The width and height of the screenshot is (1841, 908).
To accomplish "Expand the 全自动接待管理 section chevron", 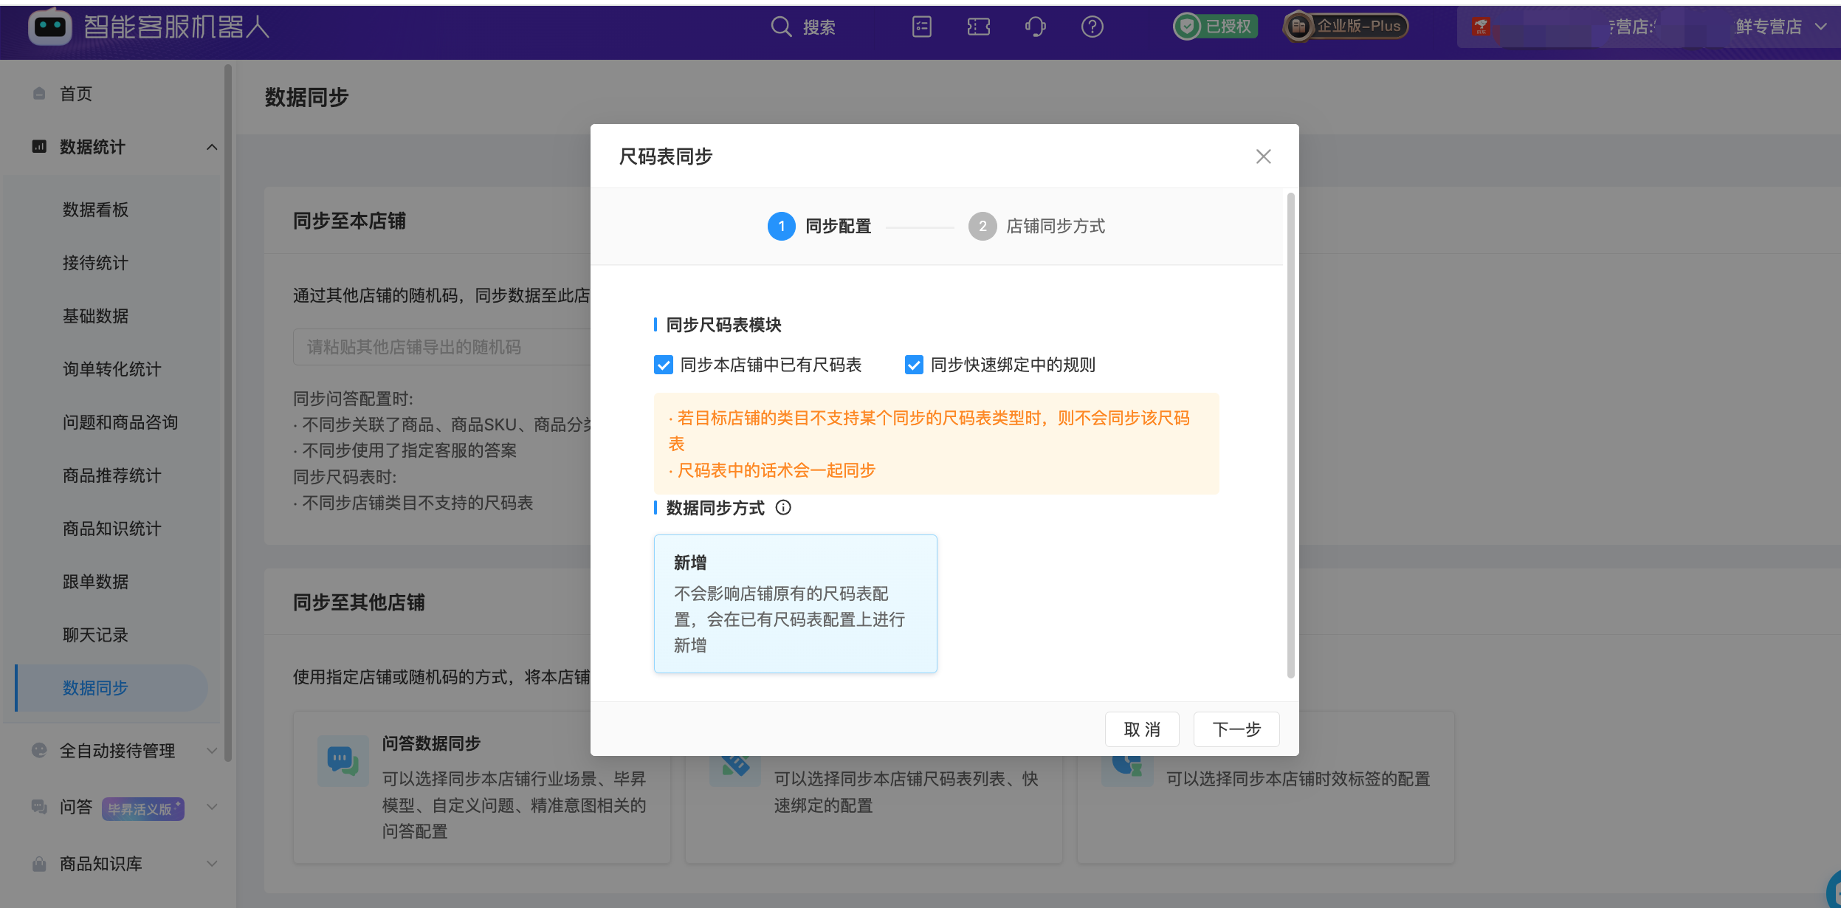I will pos(212,751).
